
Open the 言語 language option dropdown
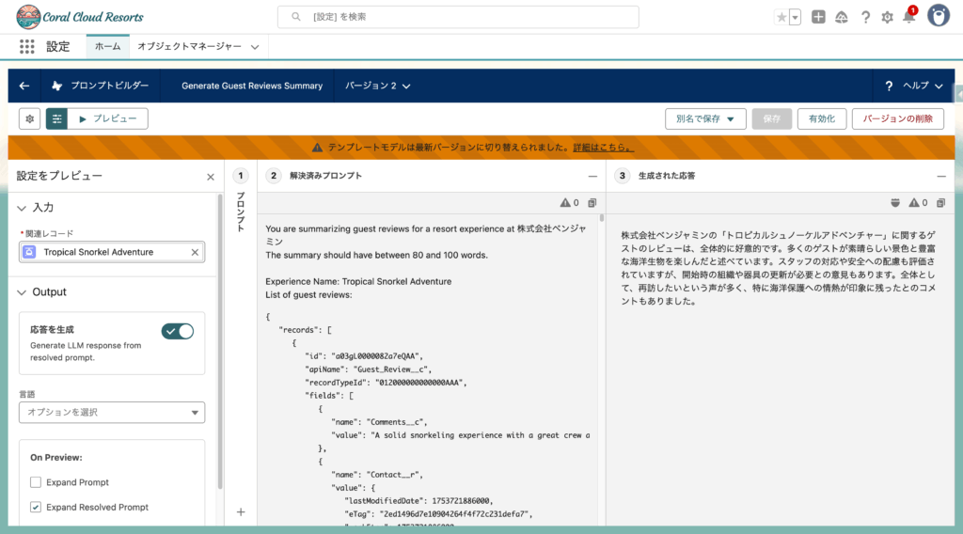[x=112, y=412]
